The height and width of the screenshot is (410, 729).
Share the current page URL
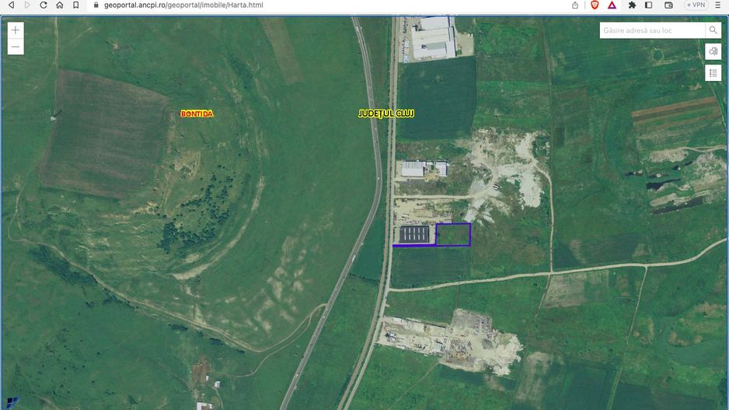click(575, 5)
